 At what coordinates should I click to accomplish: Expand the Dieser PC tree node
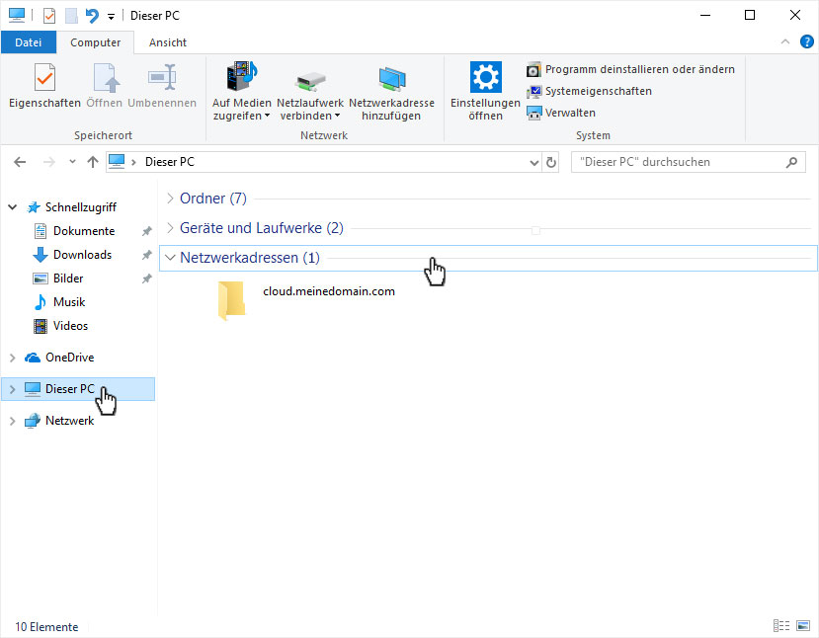point(13,389)
